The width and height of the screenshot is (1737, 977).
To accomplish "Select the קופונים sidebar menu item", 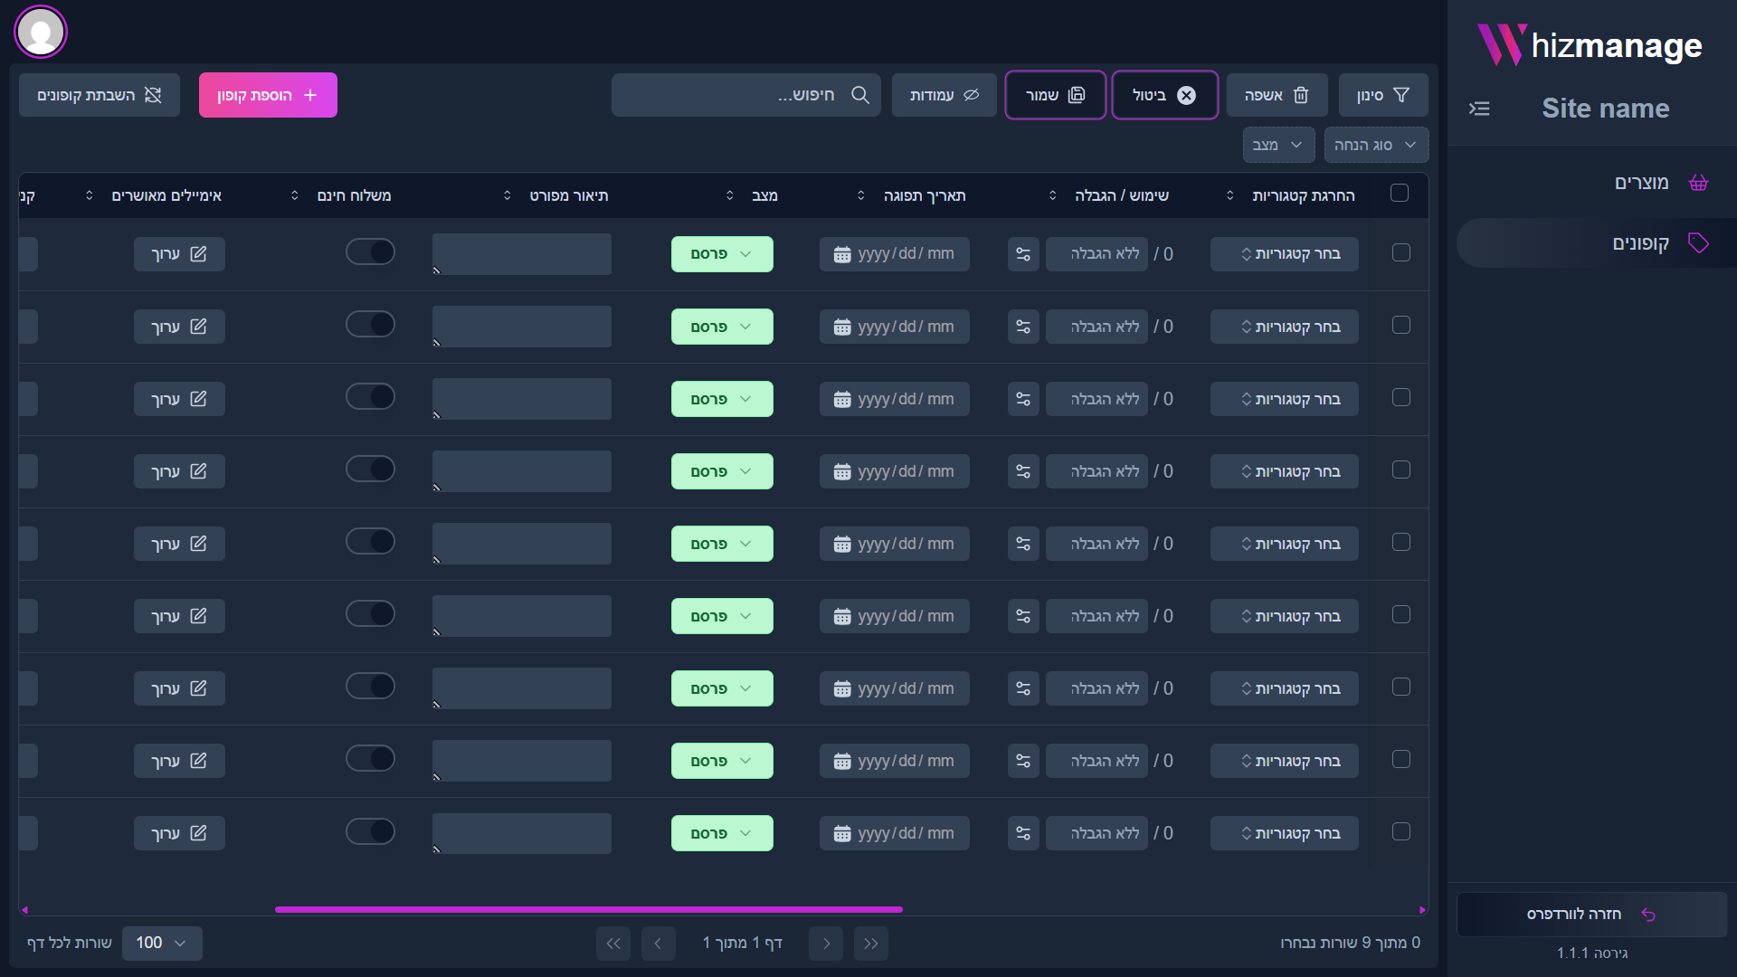I will click(1641, 242).
